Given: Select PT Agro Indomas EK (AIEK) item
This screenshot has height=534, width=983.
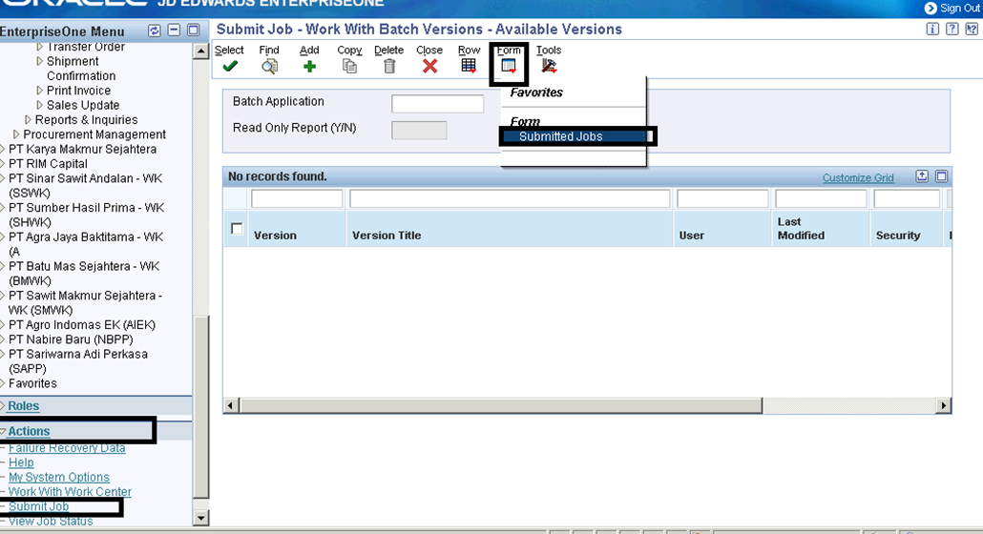Looking at the screenshot, I should (x=81, y=325).
